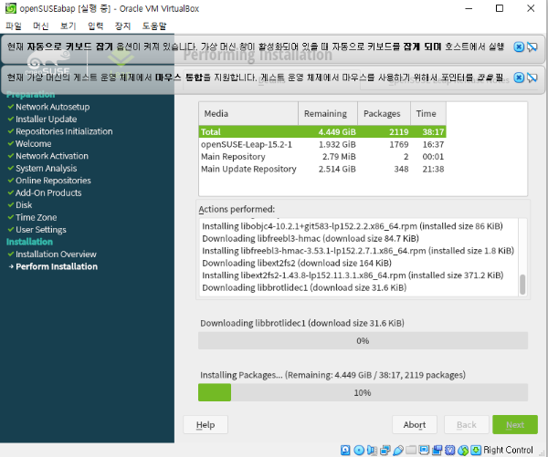Open the 입력 menu
This screenshot has width=548, height=457.
coord(95,26)
